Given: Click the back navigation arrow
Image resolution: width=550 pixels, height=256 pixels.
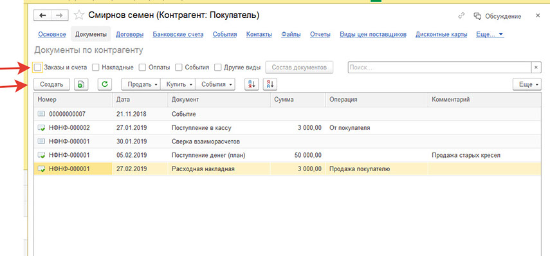Looking at the screenshot, I should 42,15.
